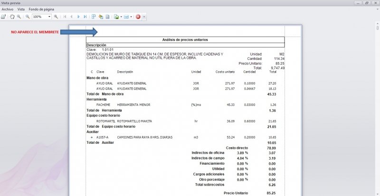The width and height of the screenshot is (380, 196).
Task: Expand the send by e-mail dropdown arrow
Action: (131, 17)
